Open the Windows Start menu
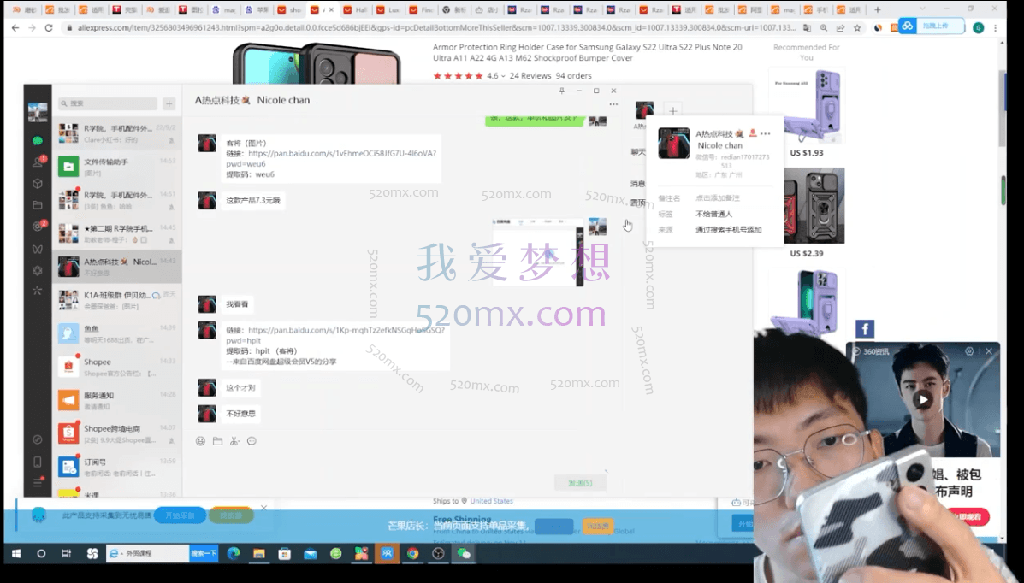The width and height of the screenshot is (1024, 583). [15, 554]
